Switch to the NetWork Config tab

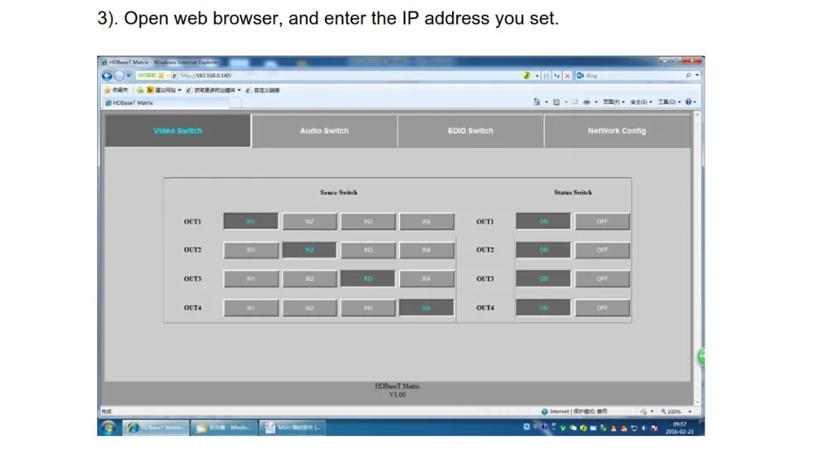click(617, 131)
